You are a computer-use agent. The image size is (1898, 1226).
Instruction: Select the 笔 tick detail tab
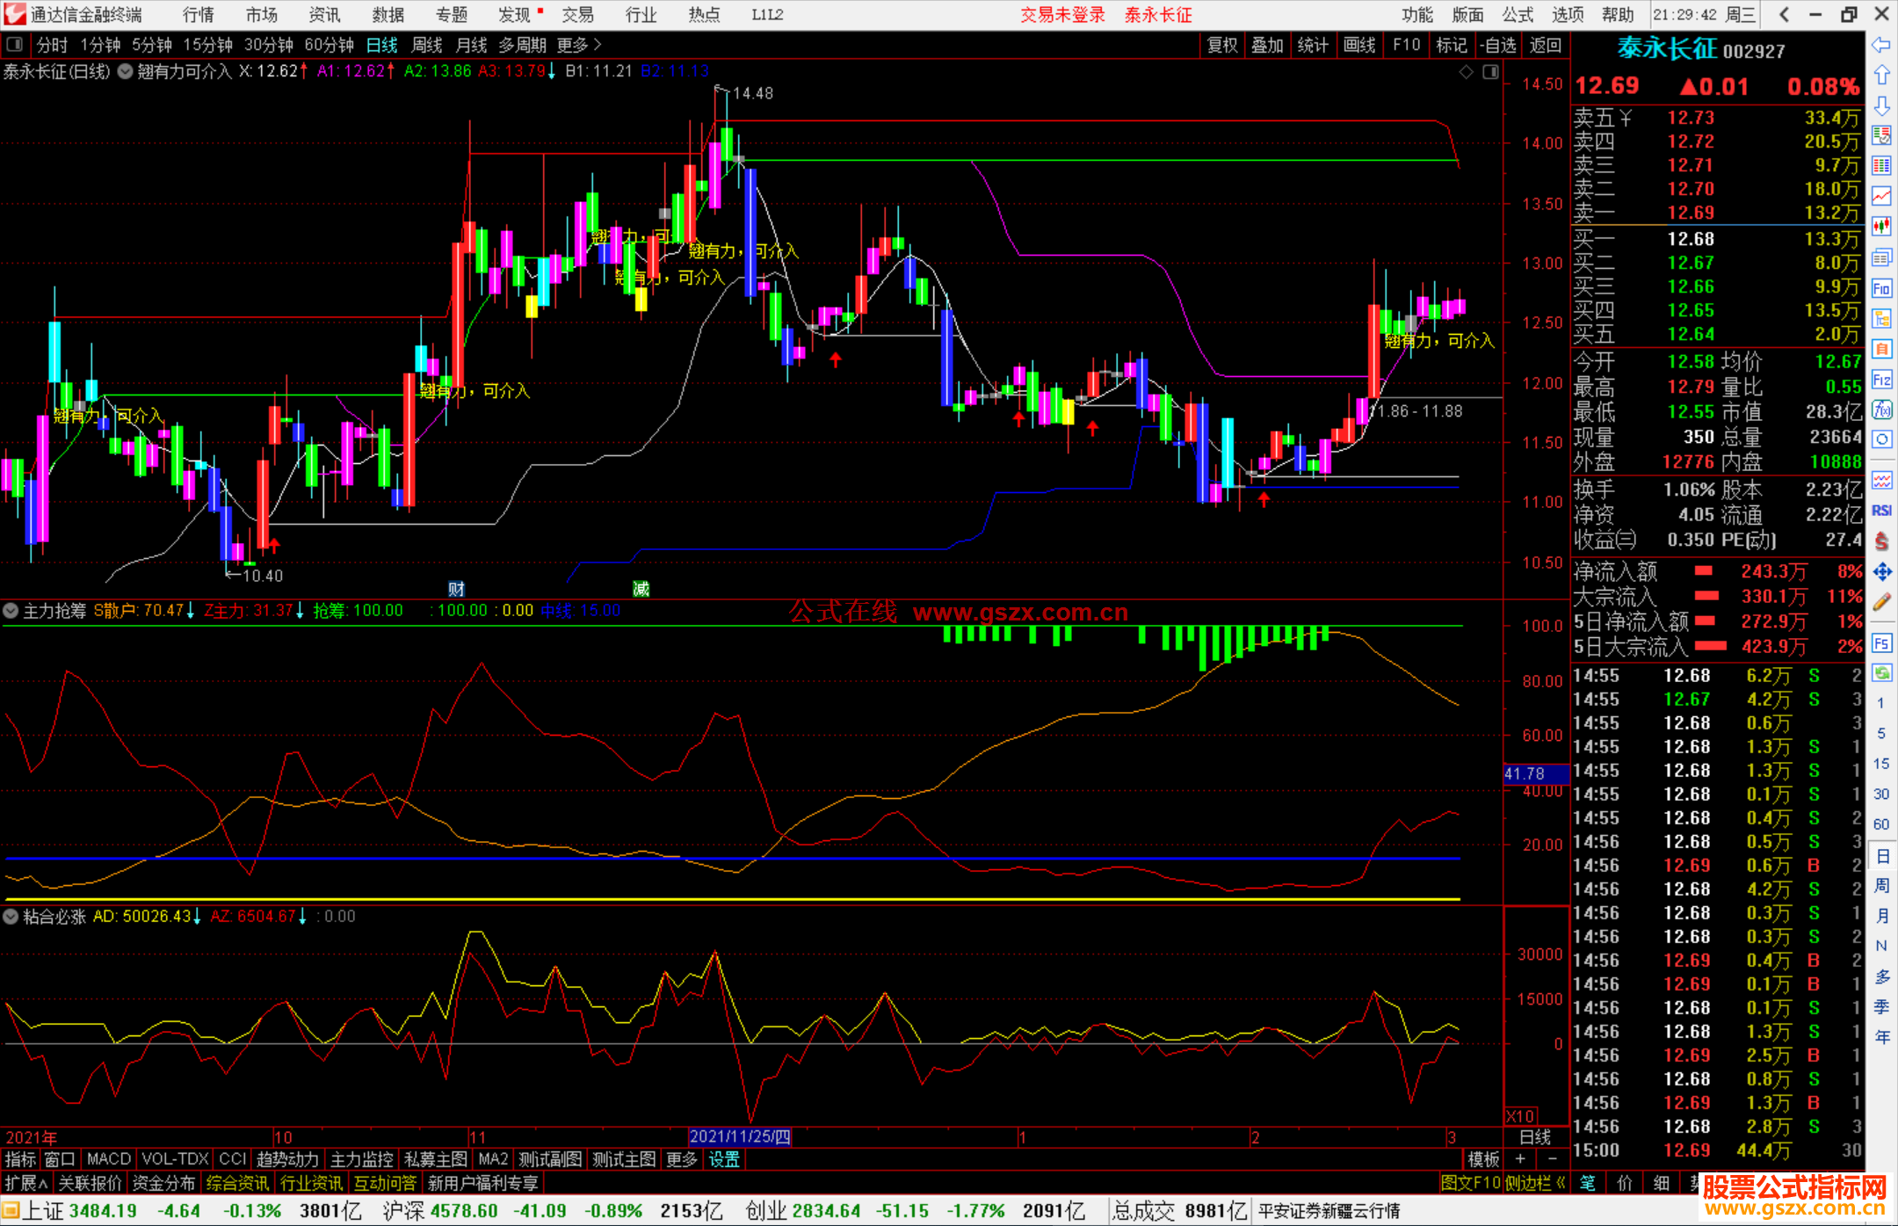(x=1587, y=1183)
